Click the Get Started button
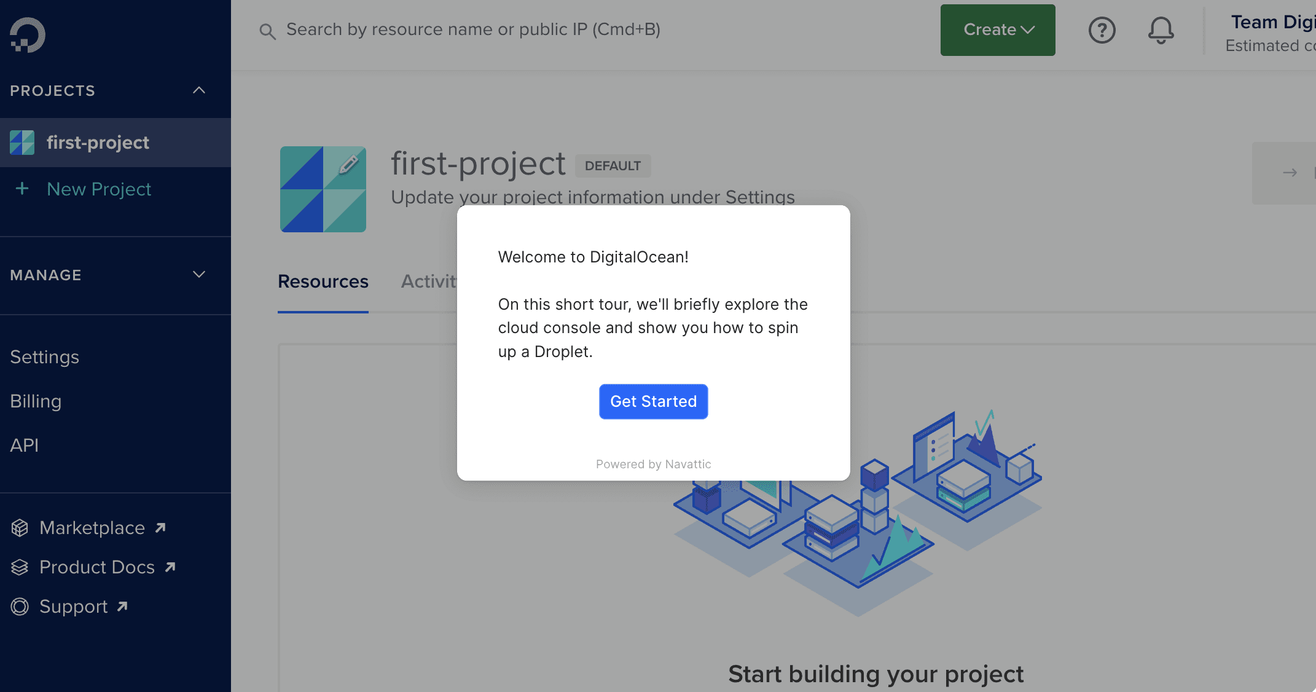This screenshot has height=692, width=1316. click(653, 401)
